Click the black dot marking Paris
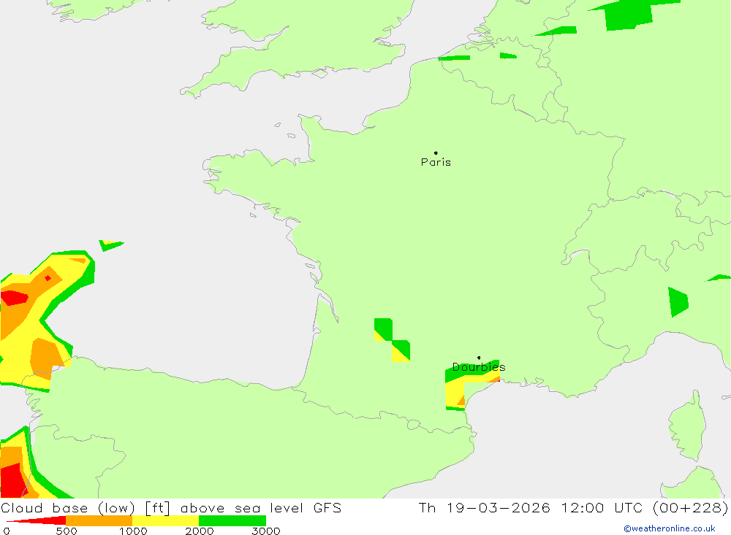This screenshot has width=731, height=535. click(436, 153)
